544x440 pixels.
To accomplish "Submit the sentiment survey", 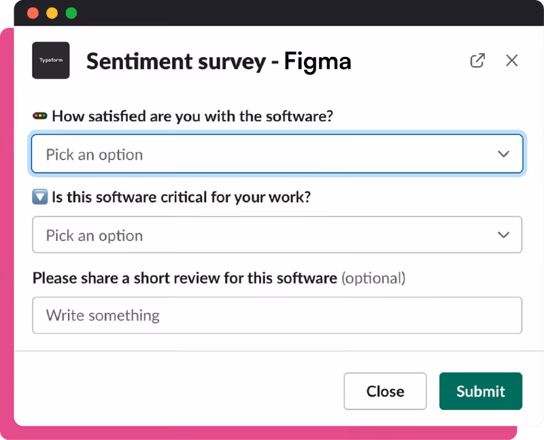I will 481,391.
